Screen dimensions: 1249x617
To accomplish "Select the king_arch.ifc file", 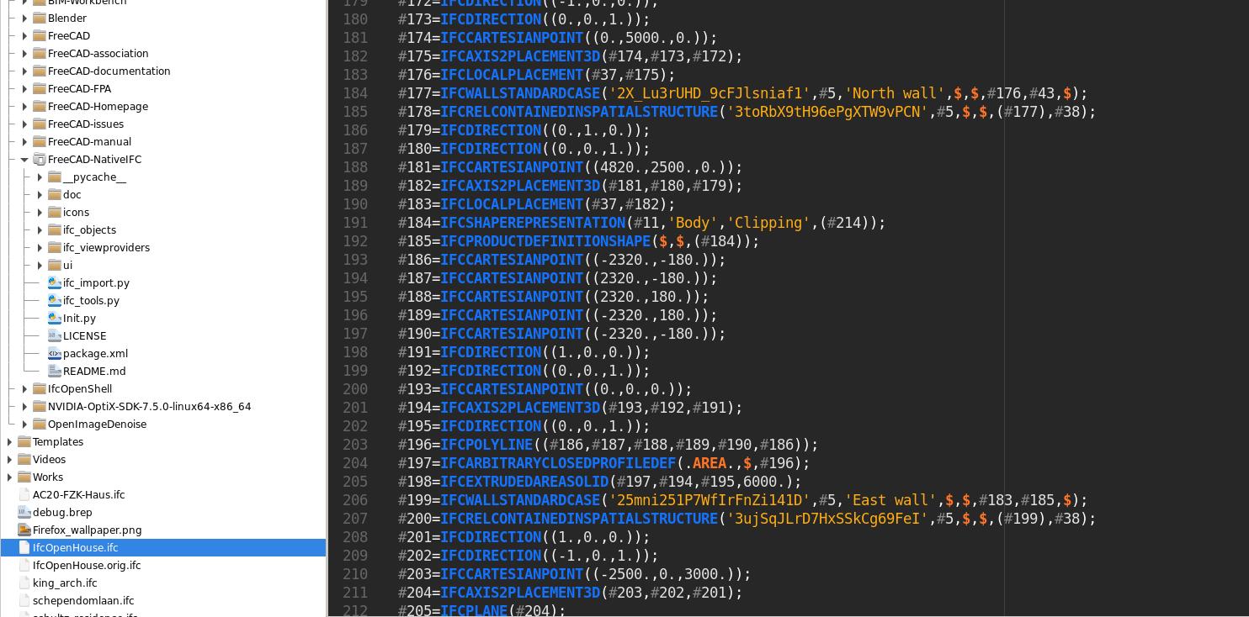I will click(x=65, y=583).
